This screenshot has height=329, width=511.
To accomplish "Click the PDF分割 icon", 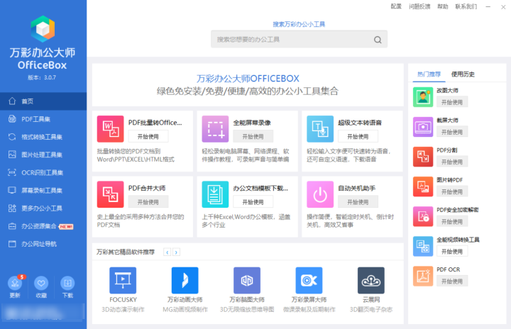I will [x=423, y=157].
